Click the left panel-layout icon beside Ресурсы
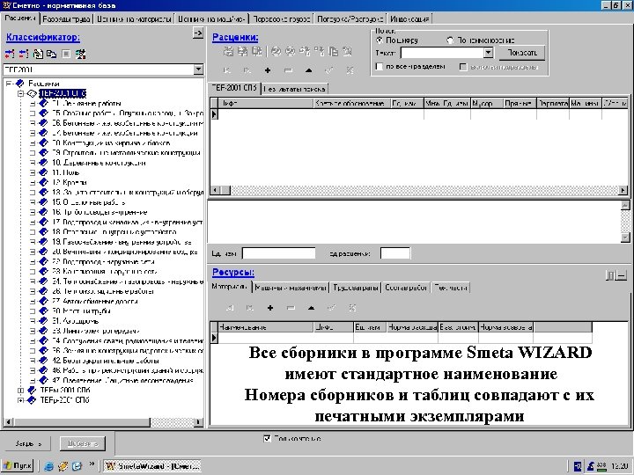Screen dimensions: 634x475 pyautogui.click(x=610, y=276)
